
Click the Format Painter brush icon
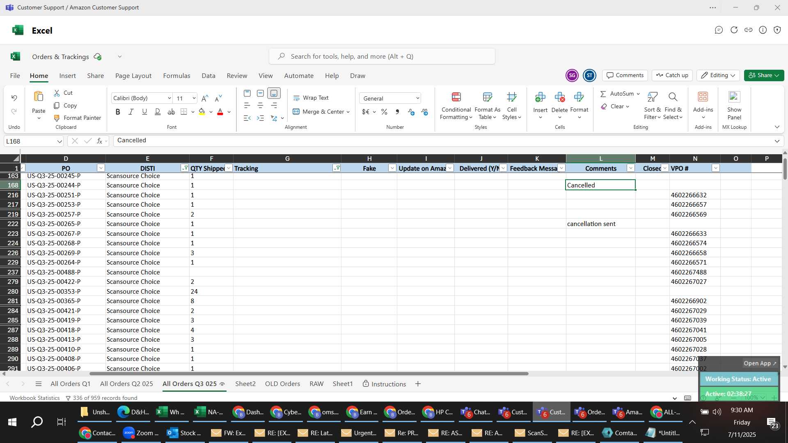click(x=57, y=118)
